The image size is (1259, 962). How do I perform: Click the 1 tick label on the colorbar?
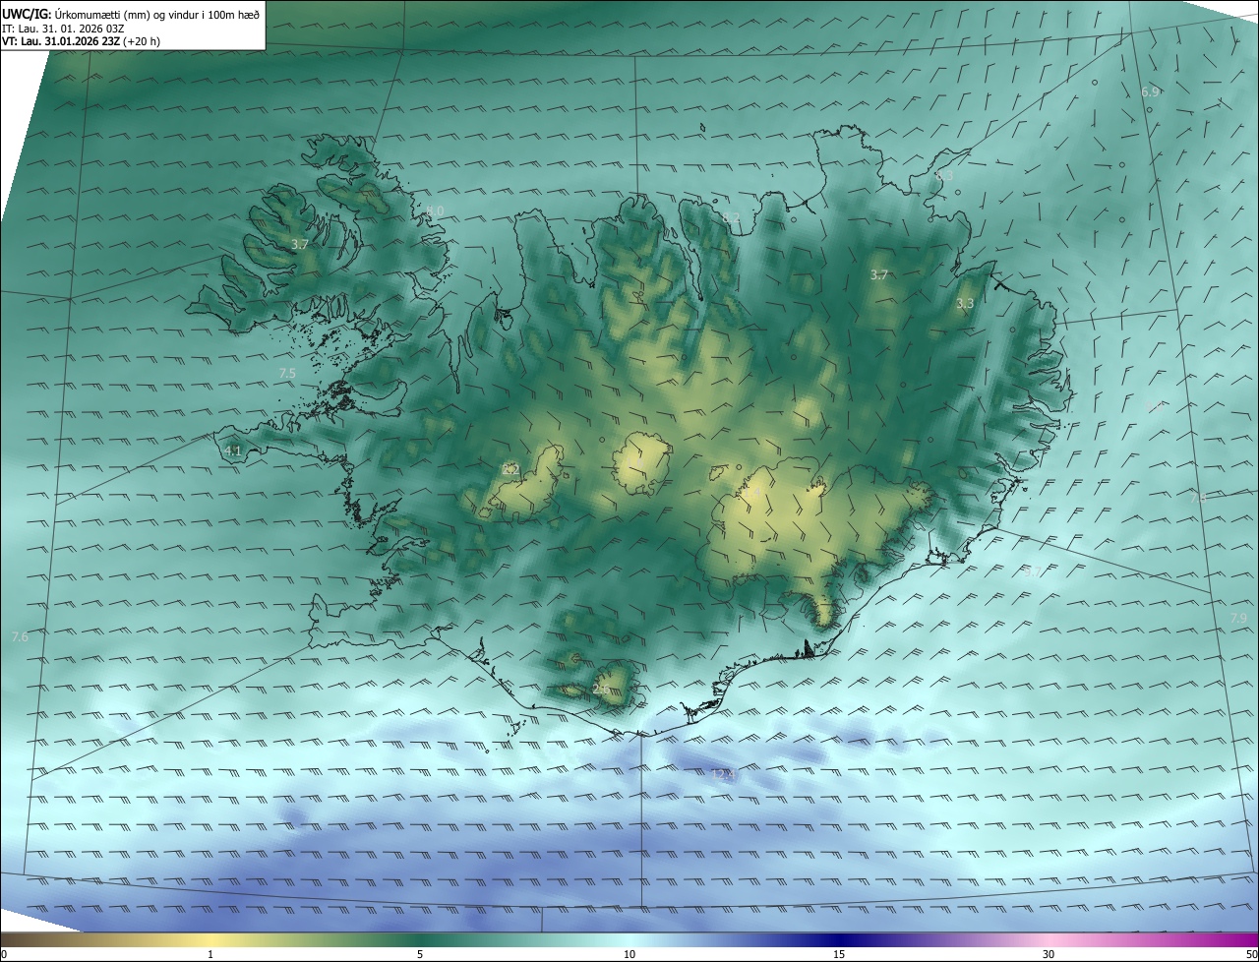(x=210, y=954)
